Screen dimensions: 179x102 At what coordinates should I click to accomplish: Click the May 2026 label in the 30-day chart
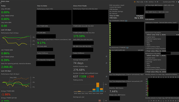(x=13, y=78)
